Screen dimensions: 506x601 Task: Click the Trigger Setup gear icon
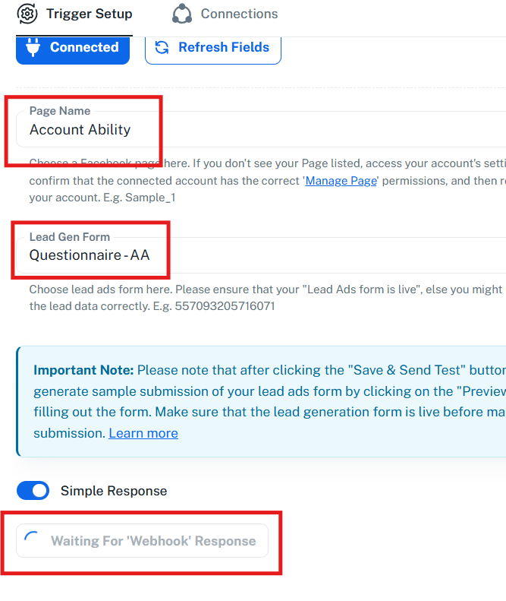(27, 14)
